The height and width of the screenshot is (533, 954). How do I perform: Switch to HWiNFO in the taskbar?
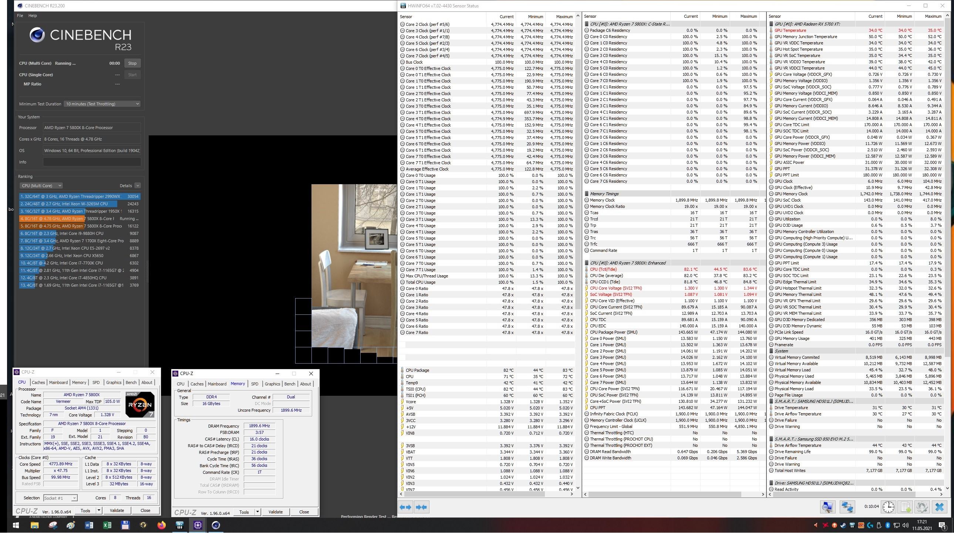click(180, 525)
